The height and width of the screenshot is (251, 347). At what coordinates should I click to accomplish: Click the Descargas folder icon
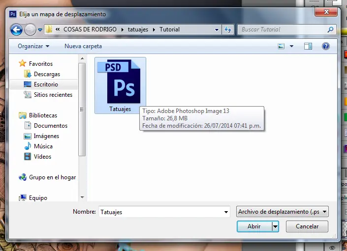click(x=28, y=74)
